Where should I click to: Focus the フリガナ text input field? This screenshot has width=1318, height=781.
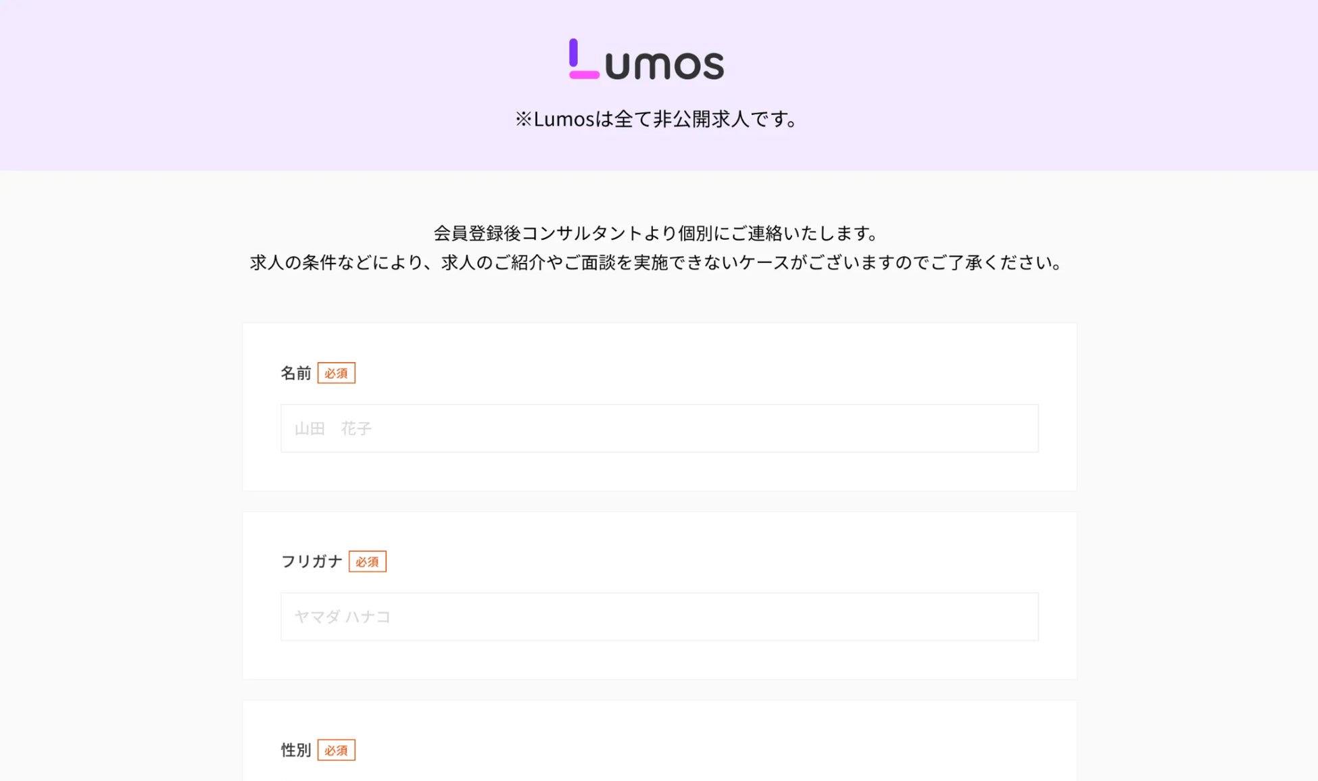point(659,617)
